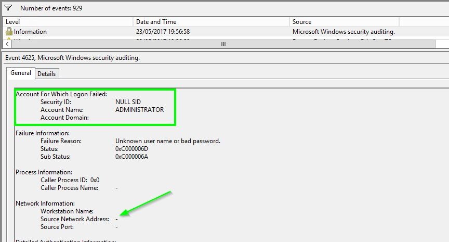
Task: Click the Microsoft Windows security auditing source cell
Action: click(x=344, y=32)
